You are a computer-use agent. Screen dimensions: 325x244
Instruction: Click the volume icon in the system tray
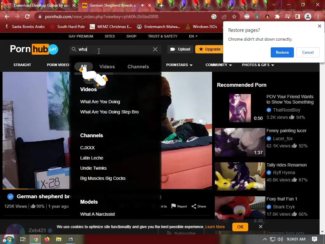280,239
